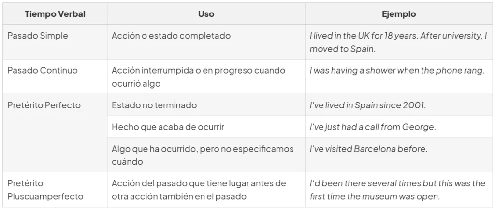The width and height of the screenshot is (495, 208).
Task: Click 'I've just had a call from George'
Action: click(369, 127)
